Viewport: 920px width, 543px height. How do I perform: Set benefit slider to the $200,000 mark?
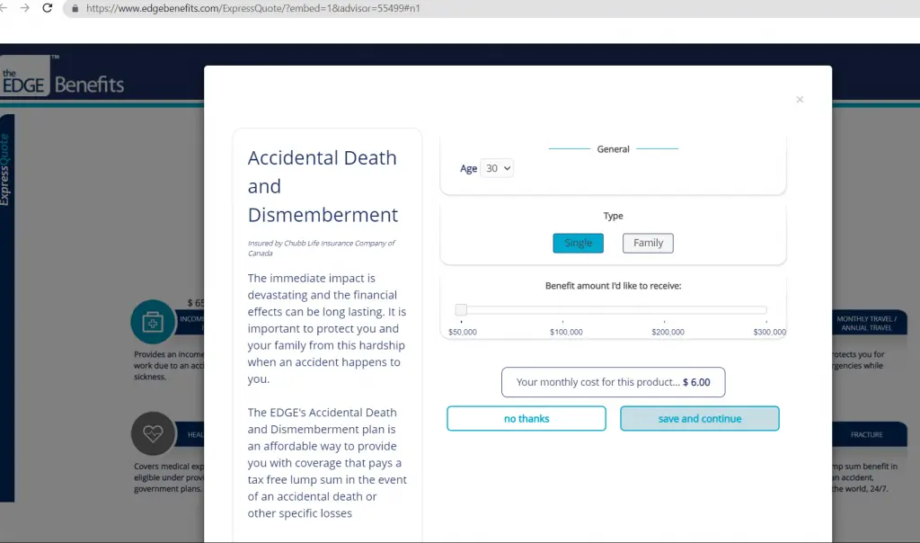tap(665, 310)
